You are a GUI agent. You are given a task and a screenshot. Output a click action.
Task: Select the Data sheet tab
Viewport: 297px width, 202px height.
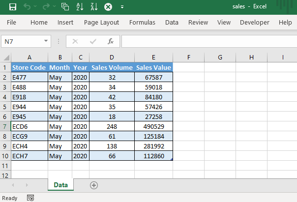pos(60,185)
